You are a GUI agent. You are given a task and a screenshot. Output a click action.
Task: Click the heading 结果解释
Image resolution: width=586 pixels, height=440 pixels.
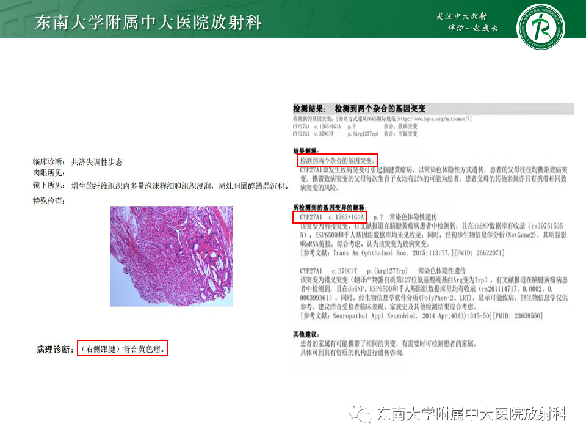point(306,151)
